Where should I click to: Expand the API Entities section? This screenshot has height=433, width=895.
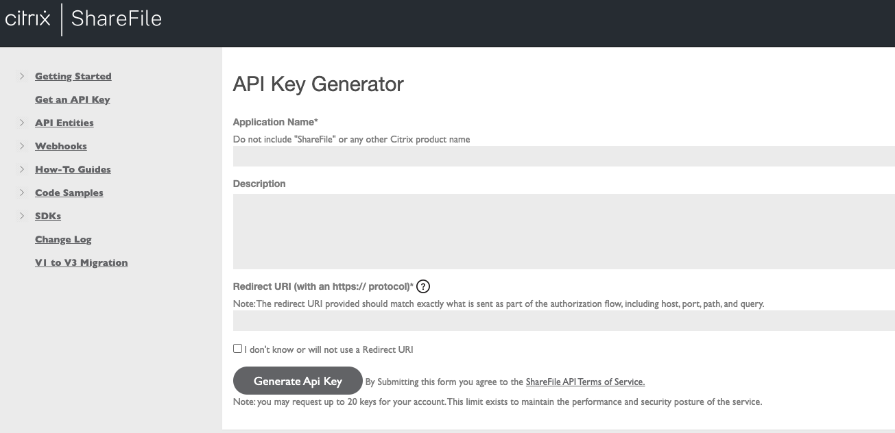click(x=21, y=123)
